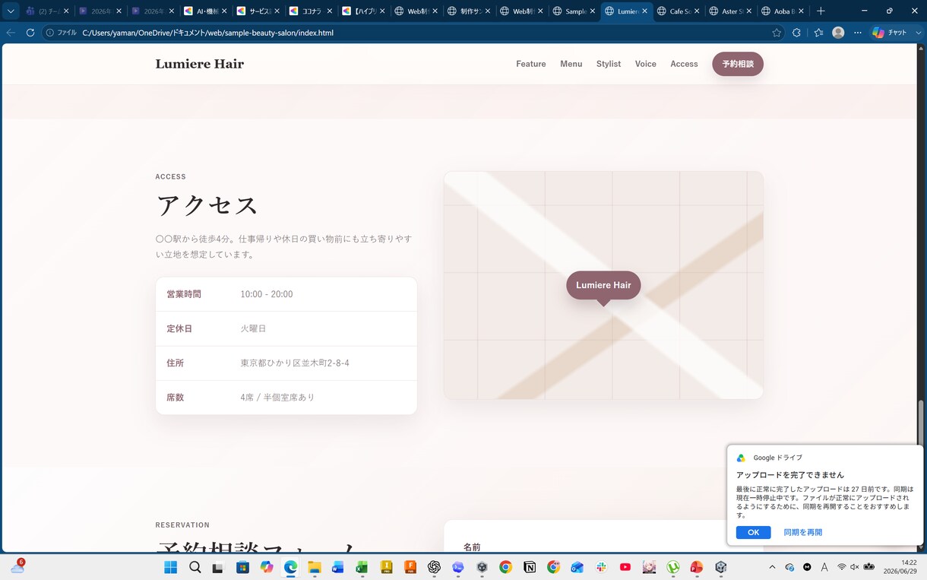Click the 10:00 - 20:00 hours text
927x580 pixels.
pyautogui.click(x=267, y=294)
